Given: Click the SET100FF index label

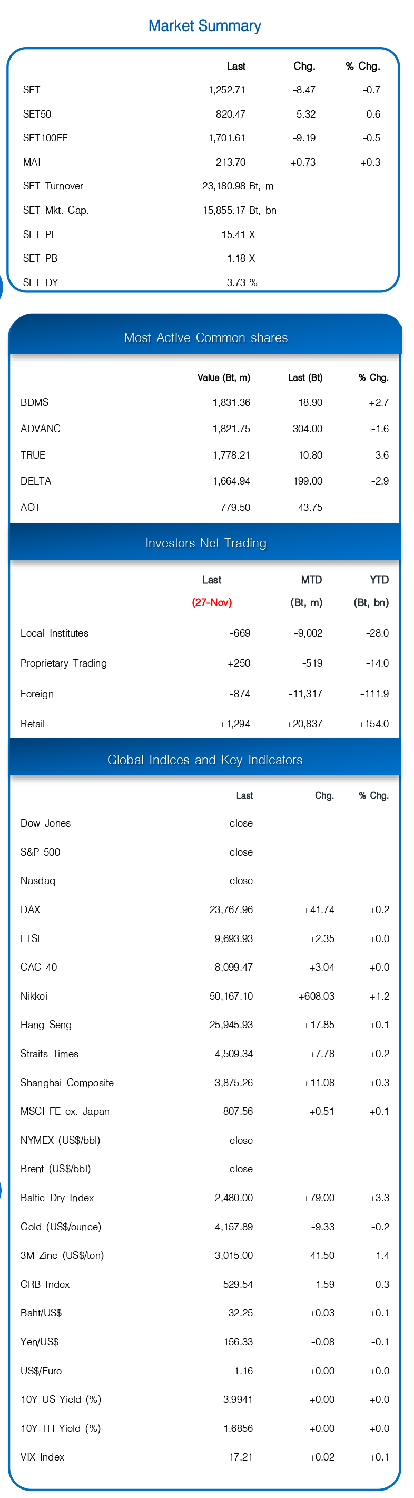Looking at the screenshot, I should coord(45,138).
